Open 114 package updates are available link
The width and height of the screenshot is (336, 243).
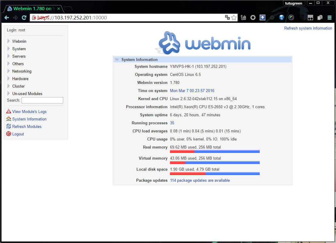[x=200, y=181]
